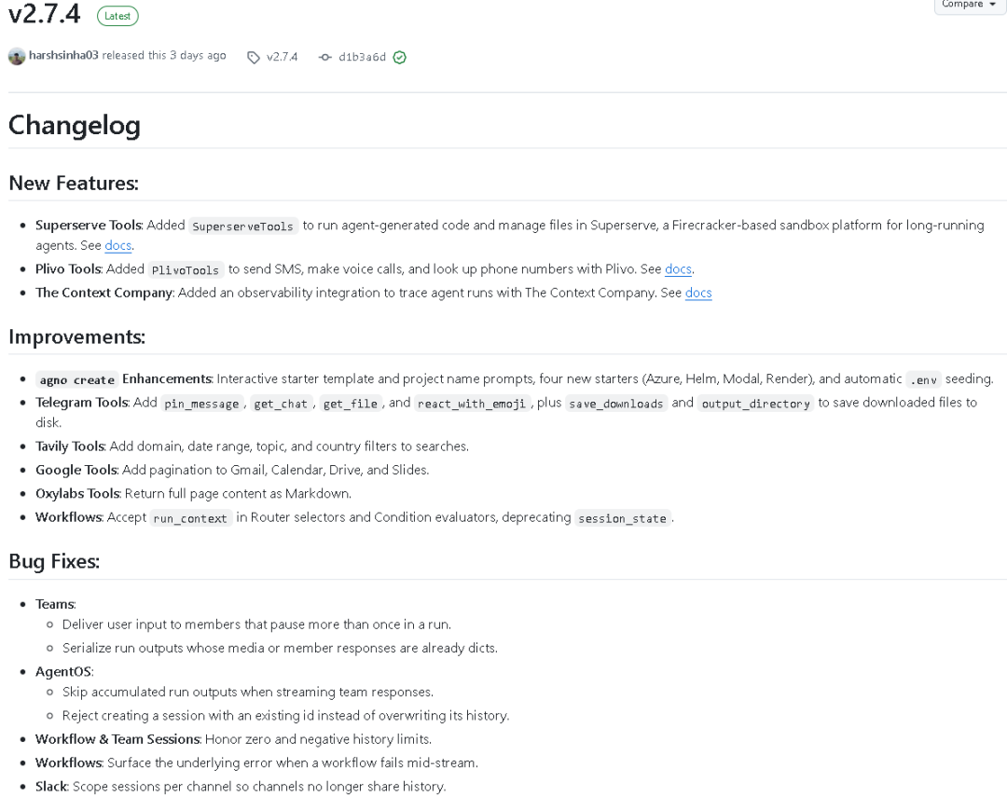Click the v2.7.4 tag icon
Image resolution: width=1007 pixels, height=796 pixels.
(x=254, y=57)
